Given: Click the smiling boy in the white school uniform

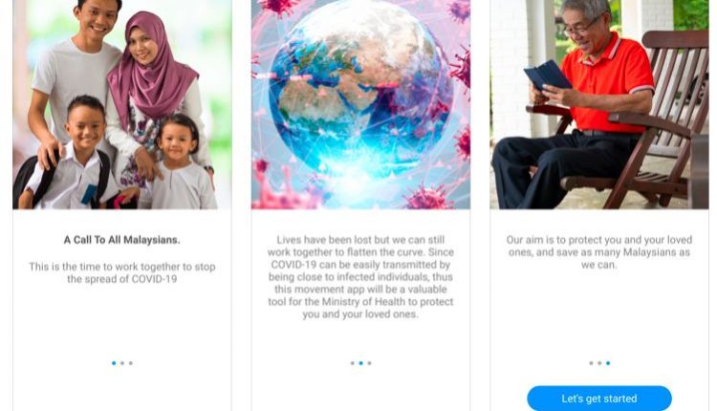Looking at the screenshot, I should pos(74,156).
